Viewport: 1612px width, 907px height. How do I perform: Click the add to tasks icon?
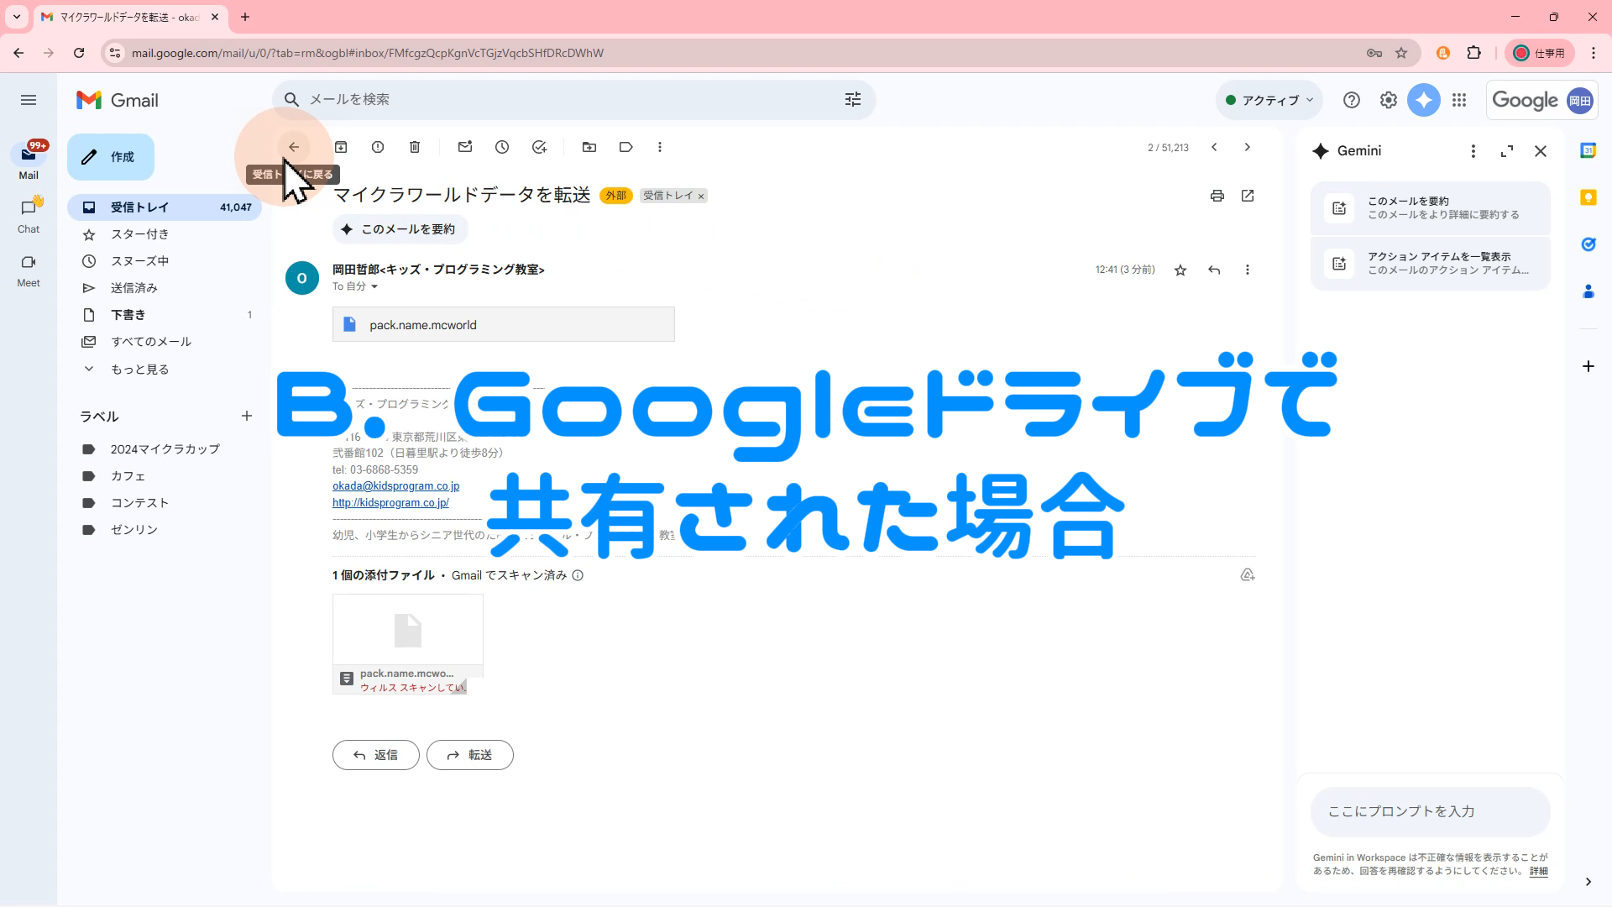[539, 147]
